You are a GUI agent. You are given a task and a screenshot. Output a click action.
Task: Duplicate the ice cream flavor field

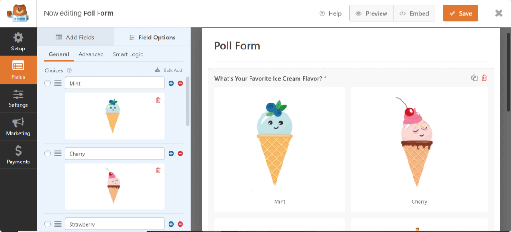(474, 77)
